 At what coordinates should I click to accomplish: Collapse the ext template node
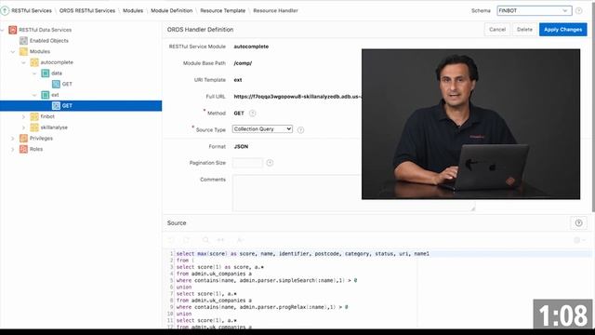34,95
